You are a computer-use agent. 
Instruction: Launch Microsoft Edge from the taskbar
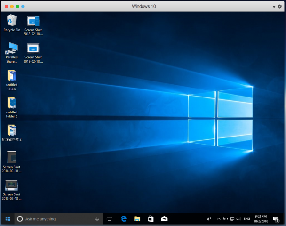tap(124, 218)
